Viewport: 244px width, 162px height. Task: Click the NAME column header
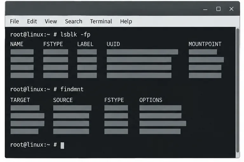[17, 44]
